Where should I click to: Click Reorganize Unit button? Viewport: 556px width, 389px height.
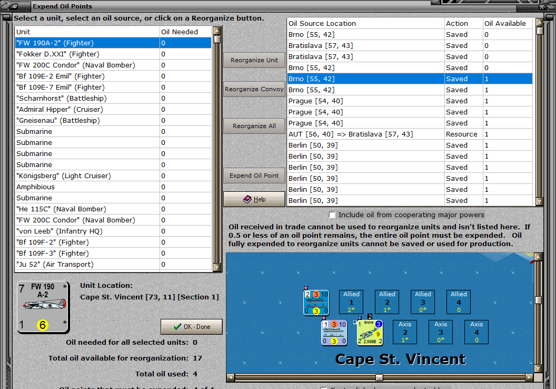coord(254,60)
